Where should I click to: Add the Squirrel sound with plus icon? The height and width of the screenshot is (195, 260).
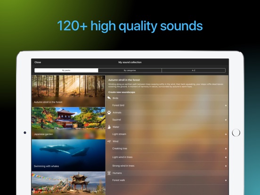point(226,120)
